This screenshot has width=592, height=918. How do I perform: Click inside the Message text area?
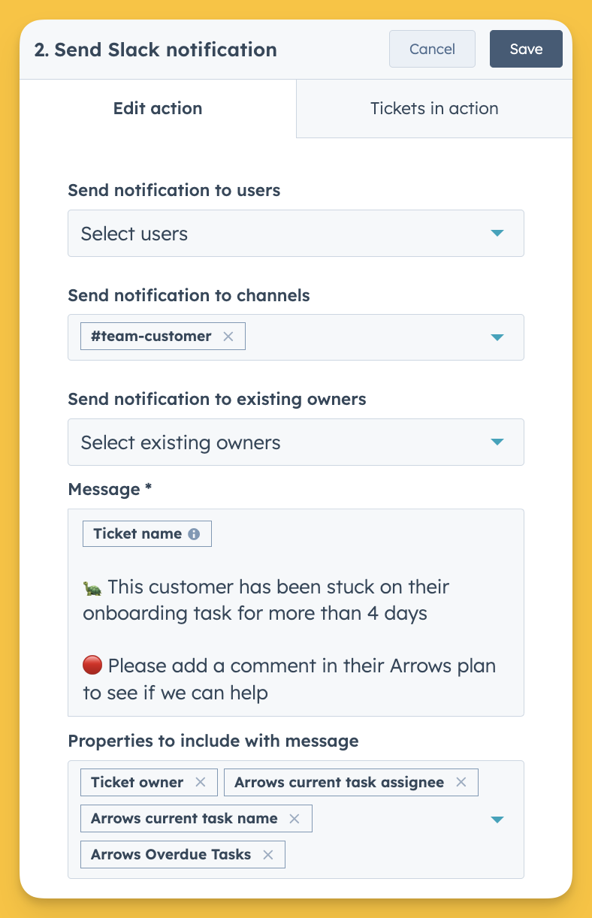click(x=296, y=612)
